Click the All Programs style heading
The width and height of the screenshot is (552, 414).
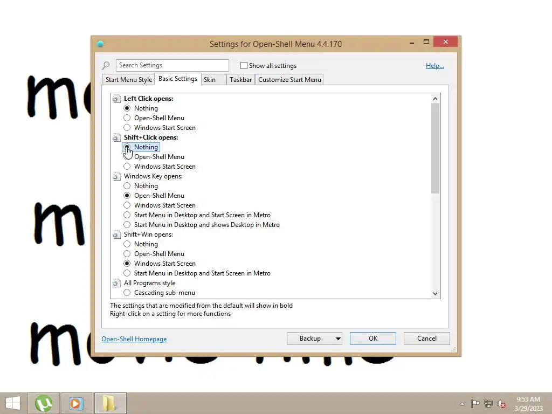pyautogui.click(x=150, y=283)
